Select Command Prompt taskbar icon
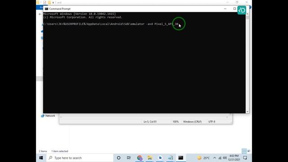This screenshot has height=162, width=288. click(180, 158)
